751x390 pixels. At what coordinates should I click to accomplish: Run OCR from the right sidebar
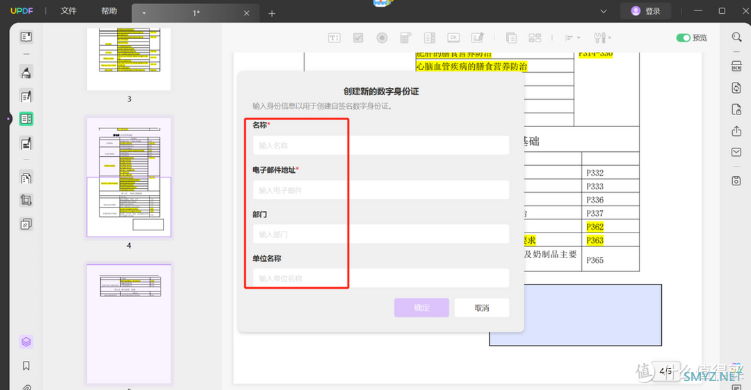(x=736, y=67)
